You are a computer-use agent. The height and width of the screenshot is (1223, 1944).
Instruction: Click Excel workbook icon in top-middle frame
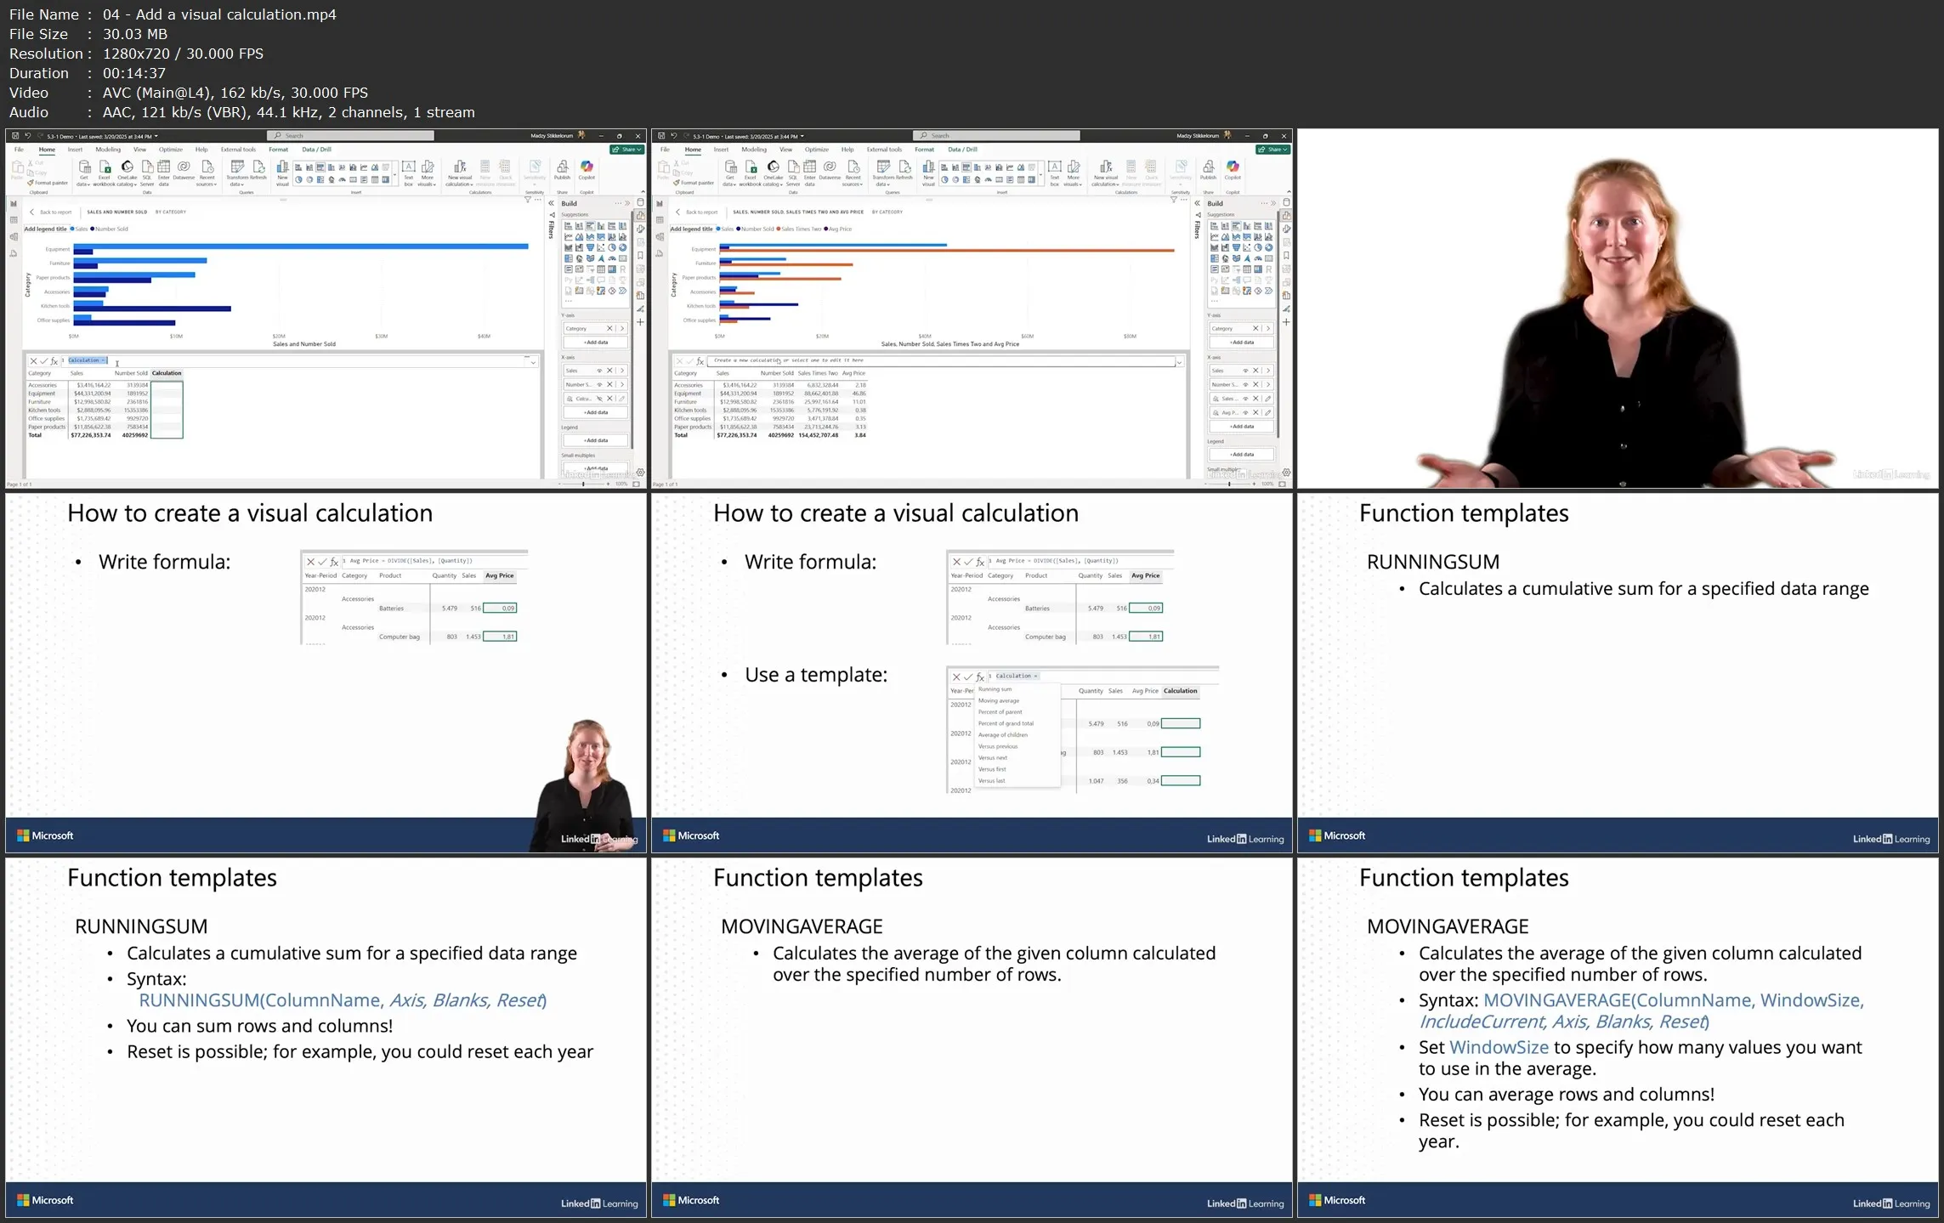click(751, 168)
